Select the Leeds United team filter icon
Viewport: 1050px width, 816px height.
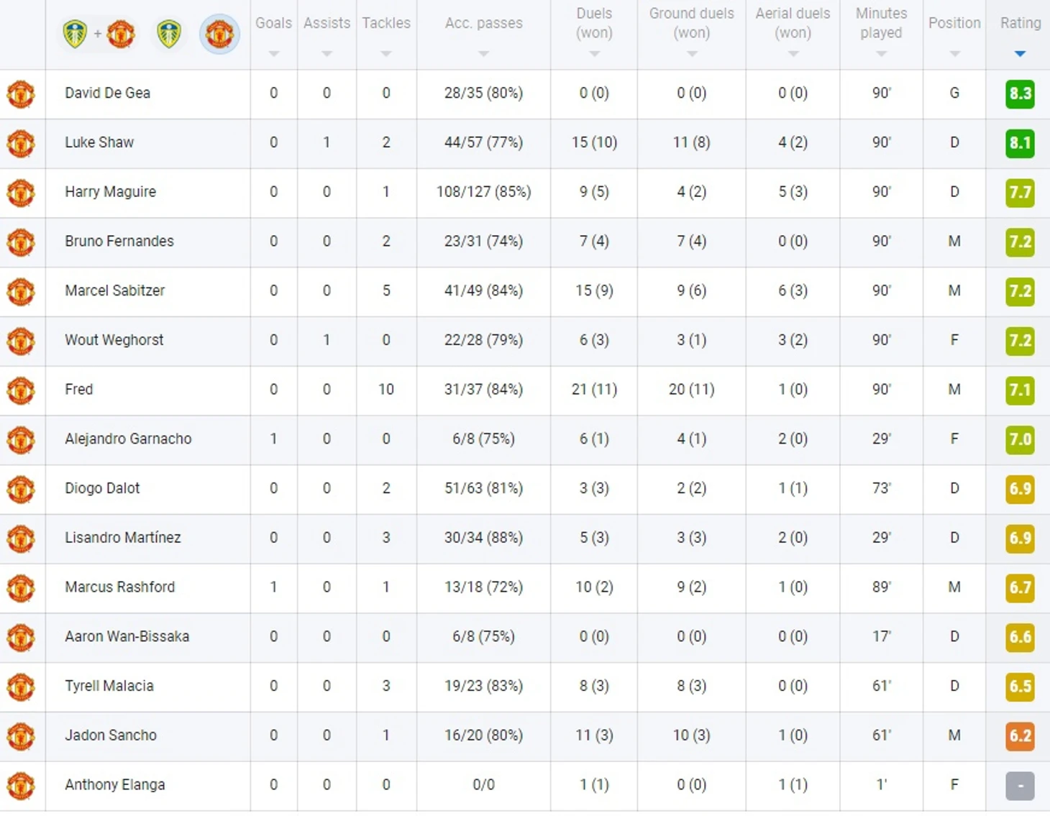tap(169, 34)
